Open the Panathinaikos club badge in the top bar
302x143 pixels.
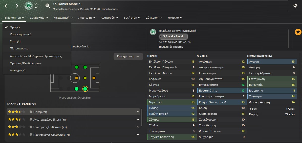29,6
